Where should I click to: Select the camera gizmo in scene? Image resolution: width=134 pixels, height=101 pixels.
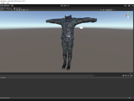81,27
